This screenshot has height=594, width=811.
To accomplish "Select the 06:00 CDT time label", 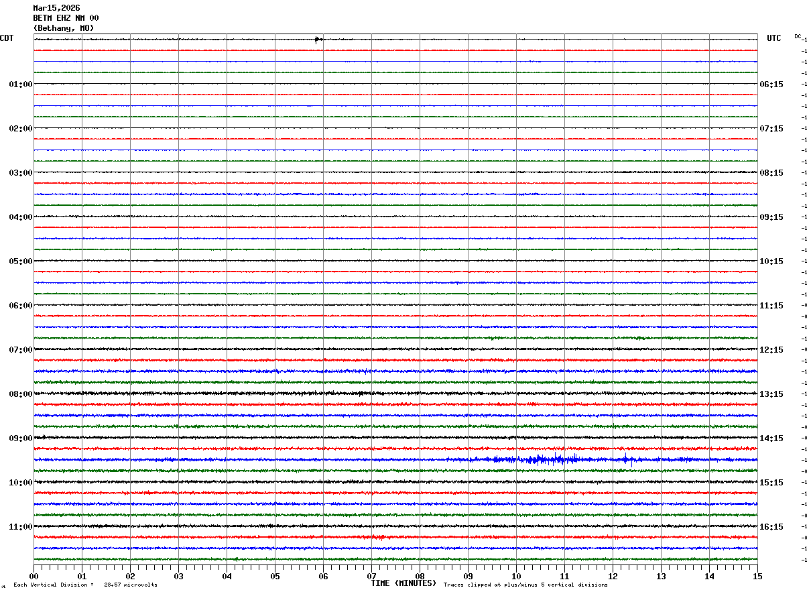I will click(x=21, y=305).
